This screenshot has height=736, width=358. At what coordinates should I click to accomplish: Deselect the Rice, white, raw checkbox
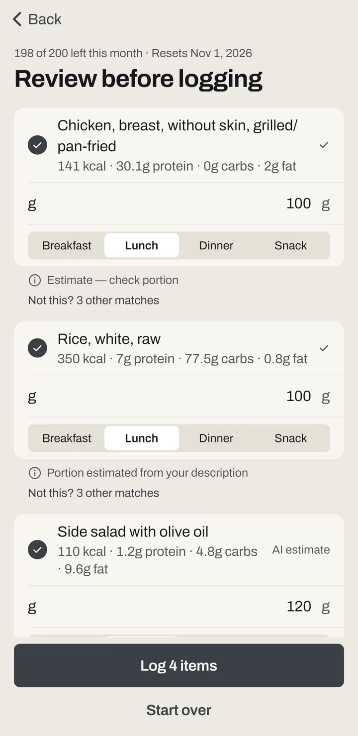37,348
